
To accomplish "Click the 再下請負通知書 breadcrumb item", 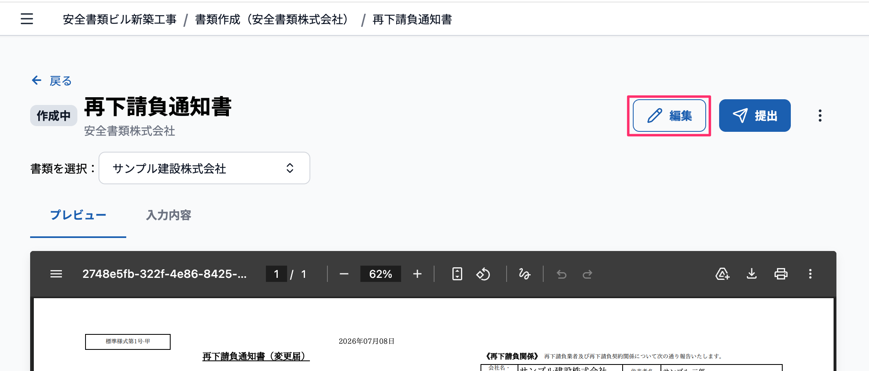I will click(412, 19).
